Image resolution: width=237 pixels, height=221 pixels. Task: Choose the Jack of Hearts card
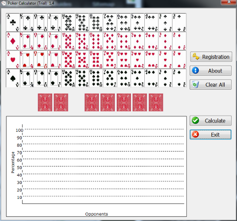click(55, 59)
